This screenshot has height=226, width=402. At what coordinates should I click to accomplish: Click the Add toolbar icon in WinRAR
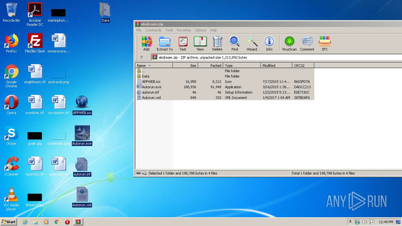click(x=146, y=44)
